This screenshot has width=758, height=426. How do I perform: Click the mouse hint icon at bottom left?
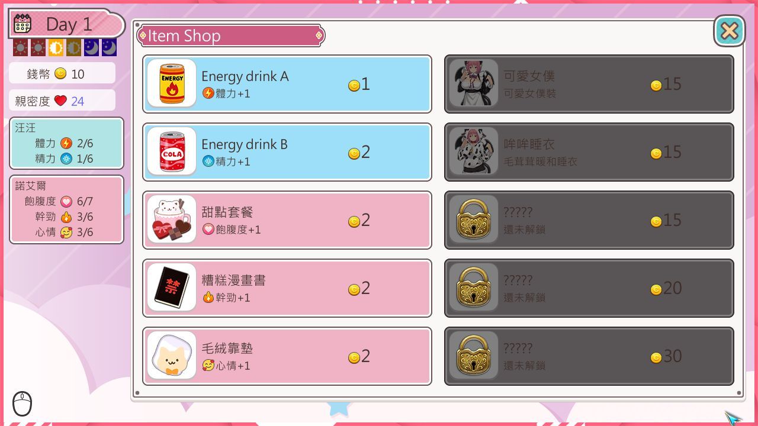click(22, 404)
